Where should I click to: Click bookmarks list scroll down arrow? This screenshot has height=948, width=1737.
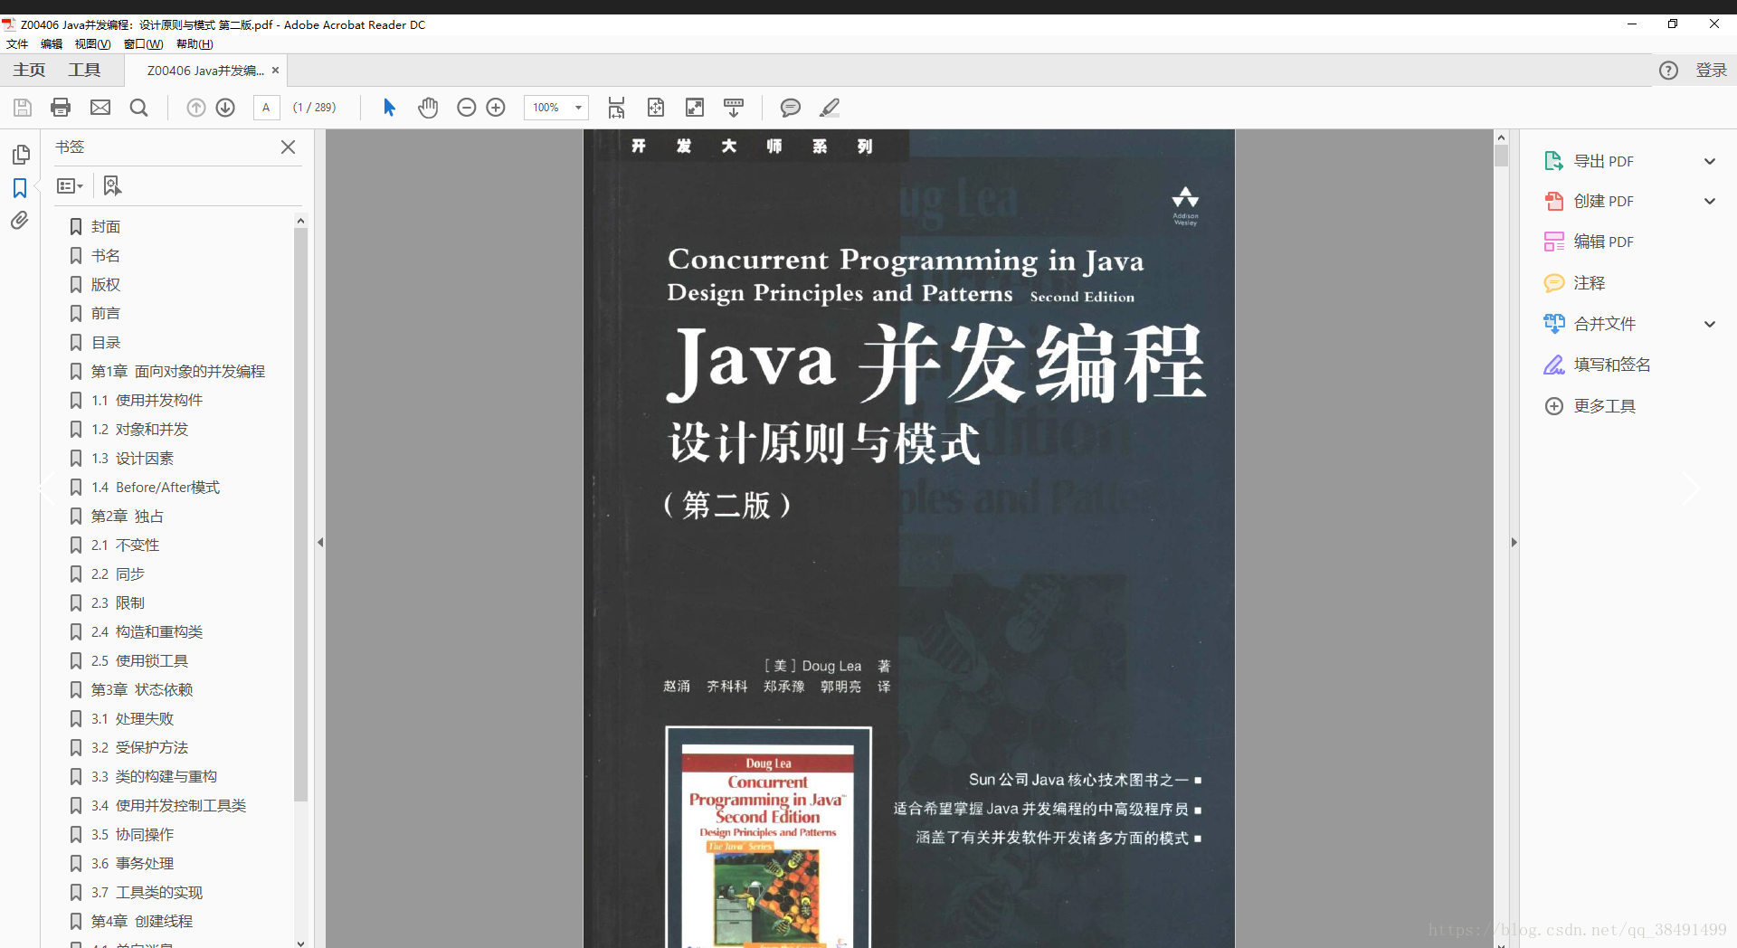pos(300,943)
